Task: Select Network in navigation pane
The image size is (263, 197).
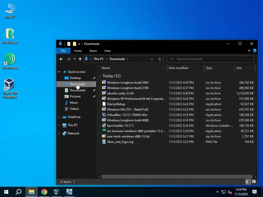Action: tap(73, 133)
